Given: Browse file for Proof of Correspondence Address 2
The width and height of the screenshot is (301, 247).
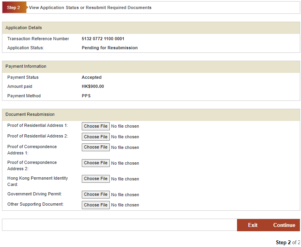Looking at the screenshot, I should (96, 163).
